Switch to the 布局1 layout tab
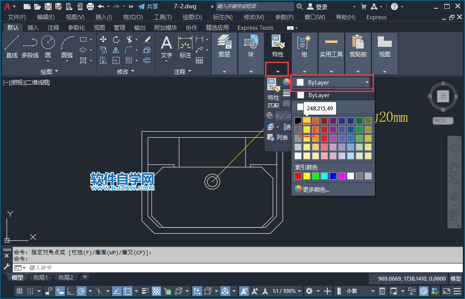The height and width of the screenshot is (299, 465). pos(40,278)
